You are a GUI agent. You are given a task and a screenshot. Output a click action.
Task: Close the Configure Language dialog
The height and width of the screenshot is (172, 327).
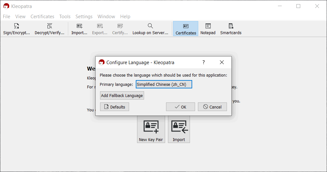[222, 62]
